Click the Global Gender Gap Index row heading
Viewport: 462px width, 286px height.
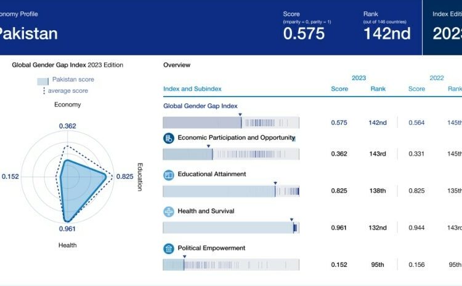tap(200, 106)
